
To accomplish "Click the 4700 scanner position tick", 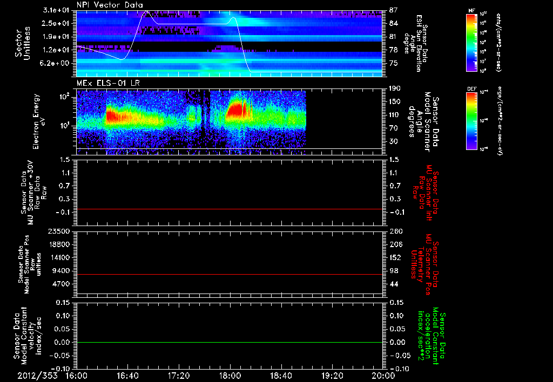I will [x=60, y=284].
